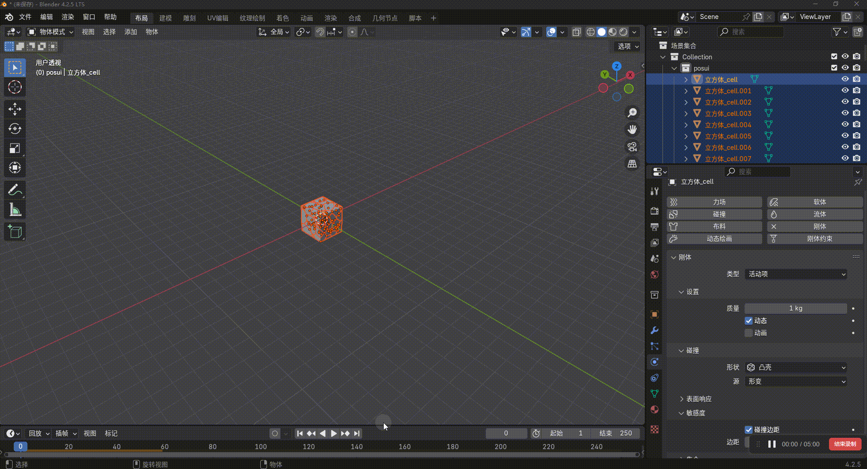Click the 结束录制 button

[845, 444]
